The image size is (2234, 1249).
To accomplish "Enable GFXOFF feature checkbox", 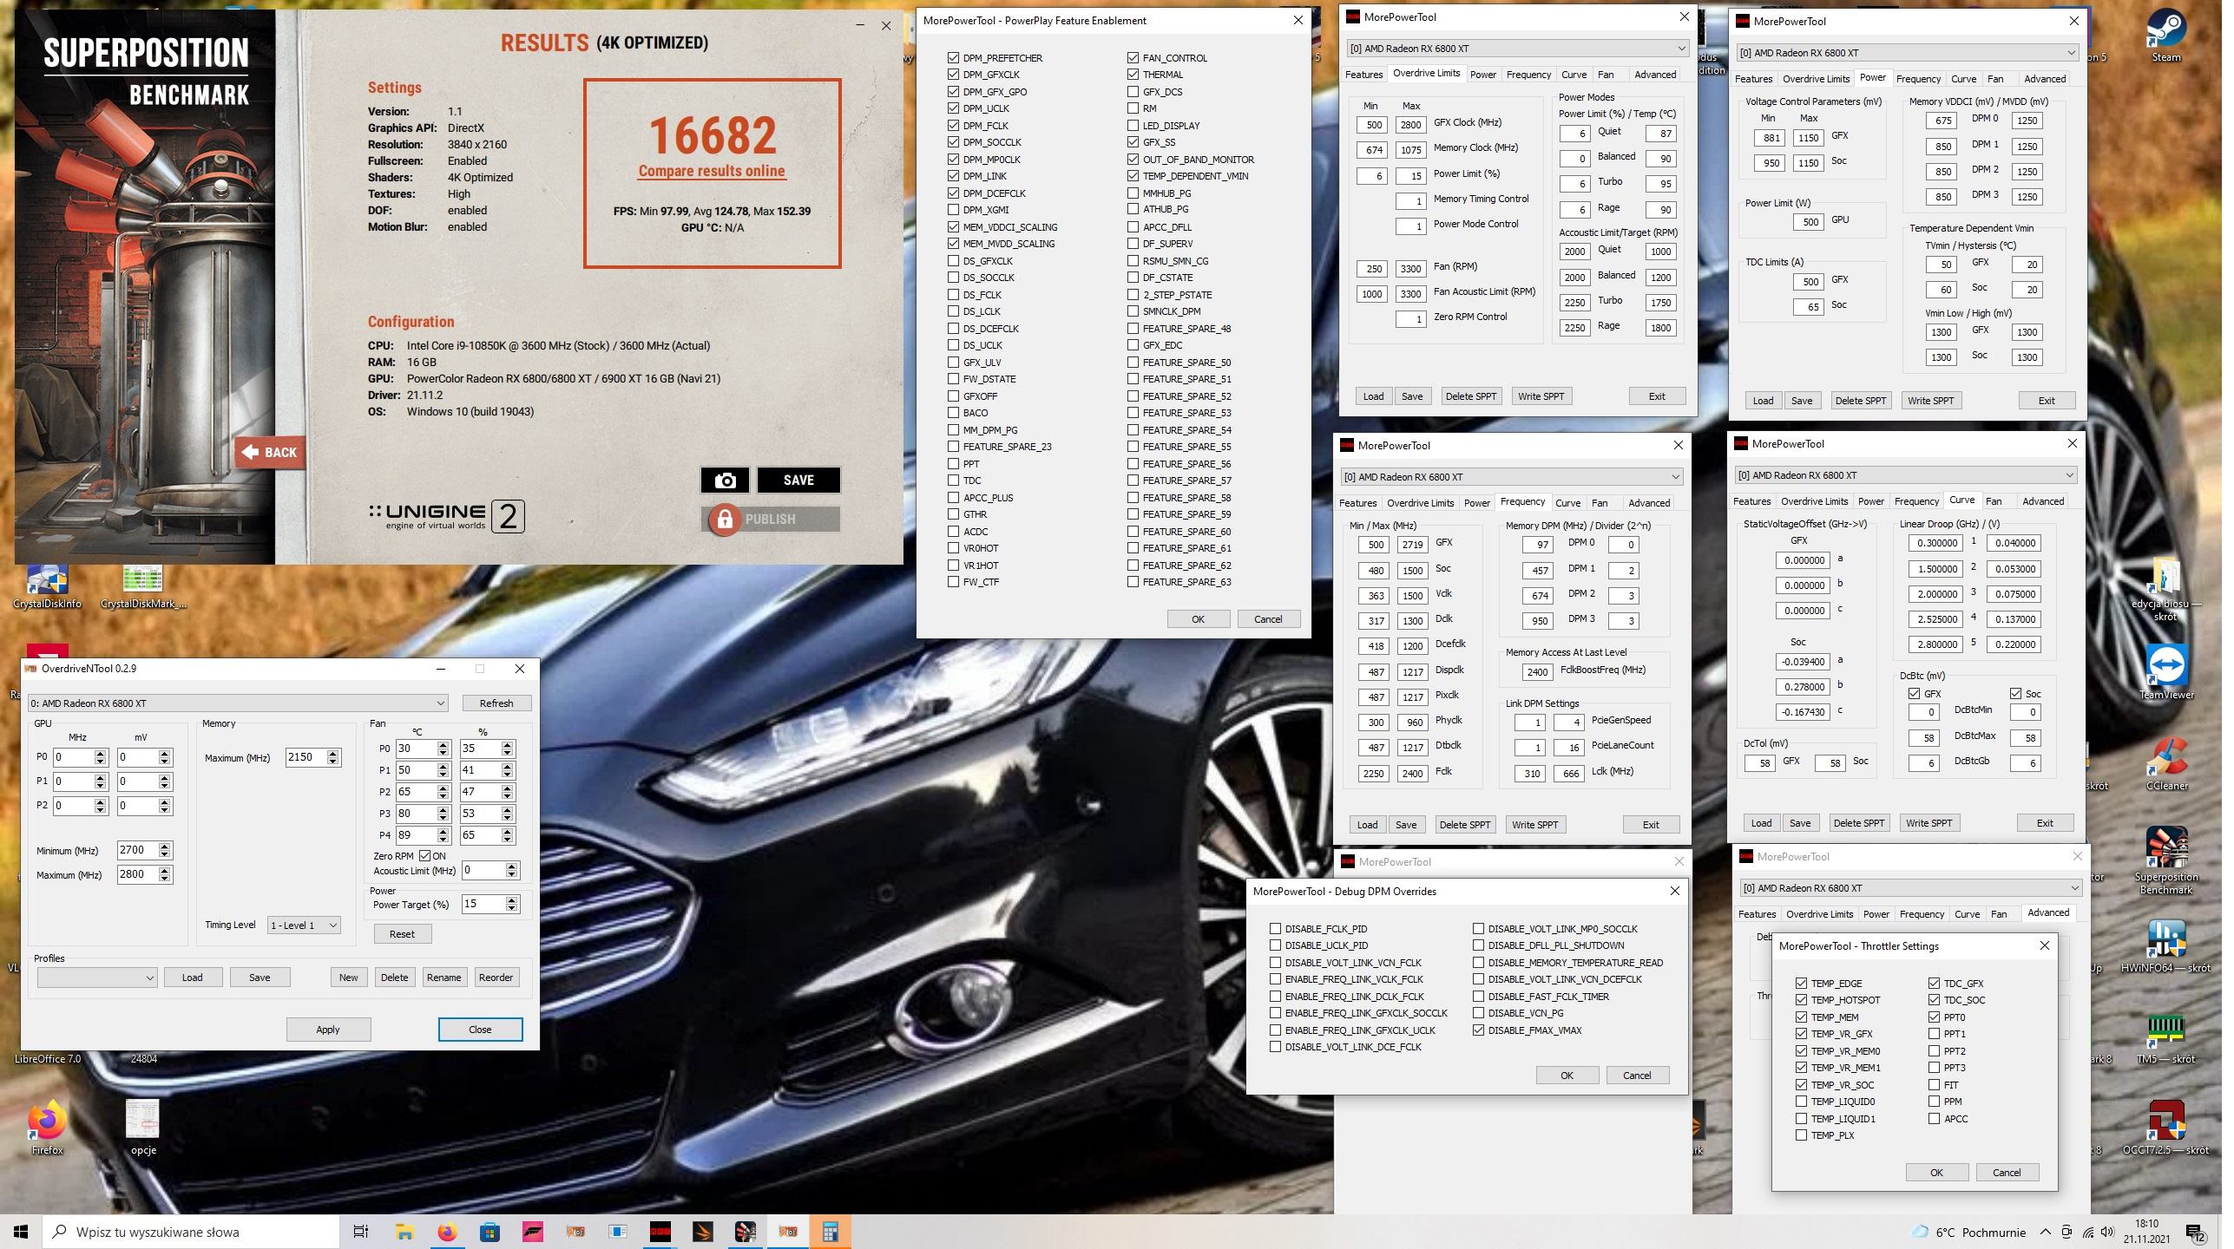I will [x=954, y=396].
